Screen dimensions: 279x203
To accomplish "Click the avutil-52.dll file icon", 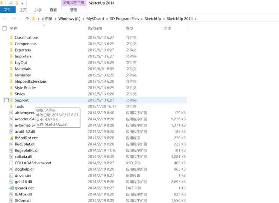I will point(11,132).
